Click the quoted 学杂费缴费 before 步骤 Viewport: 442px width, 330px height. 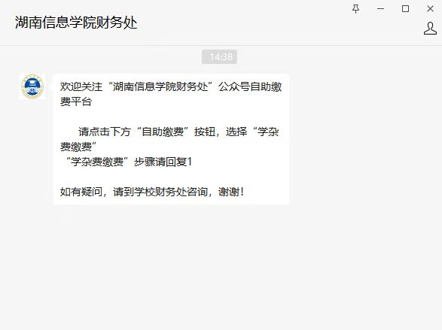click(97, 162)
